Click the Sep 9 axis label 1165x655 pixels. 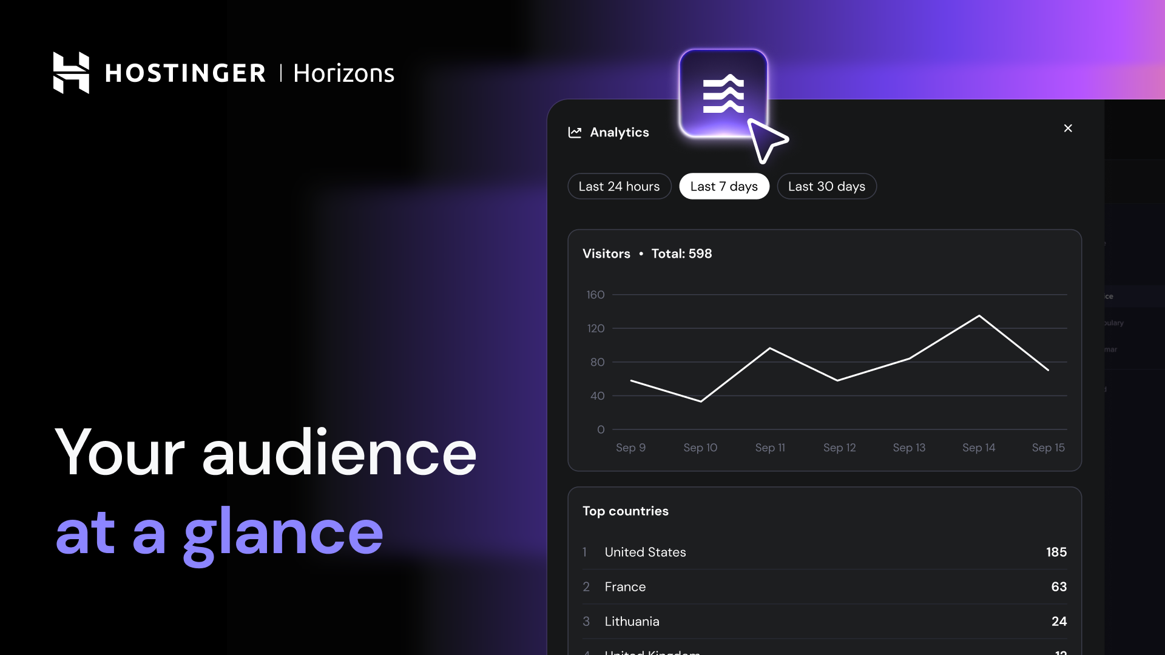coord(630,448)
